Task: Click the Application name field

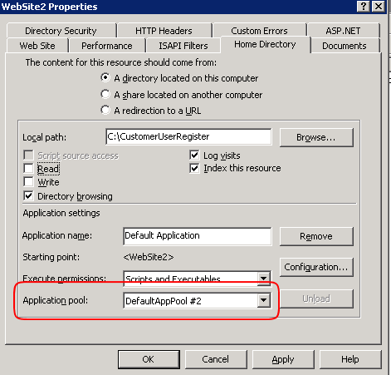Action: click(x=198, y=236)
